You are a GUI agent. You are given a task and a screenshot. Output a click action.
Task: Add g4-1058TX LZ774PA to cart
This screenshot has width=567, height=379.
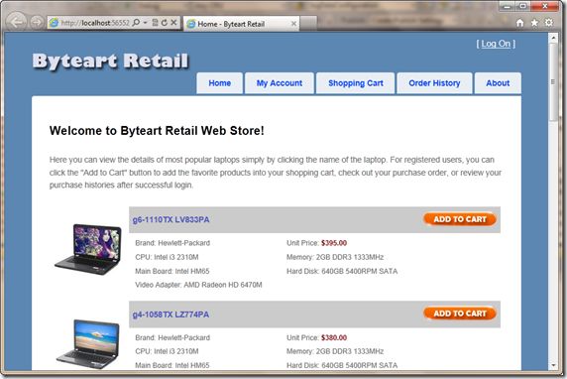(x=460, y=314)
